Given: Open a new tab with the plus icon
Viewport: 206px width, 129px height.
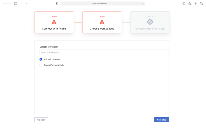Looking at the screenshot, I should tap(195, 3).
